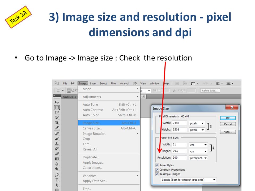The width and height of the screenshot is (255, 191).
Task: Select the Brush tool
Action: (57, 139)
